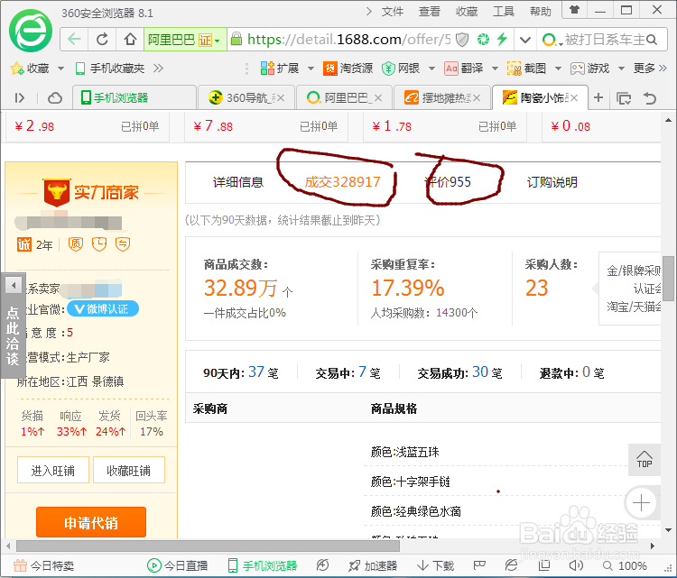The image size is (677, 578).
Task: Click the 微博认证 badge
Action: [x=103, y=309]
